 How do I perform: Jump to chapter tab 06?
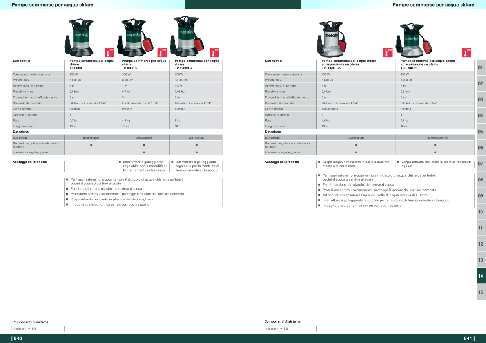481,148
